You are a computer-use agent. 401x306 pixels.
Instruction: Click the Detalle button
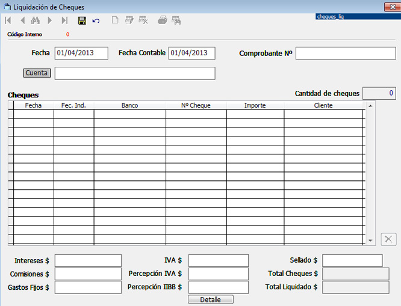click(x=211, y=299)
